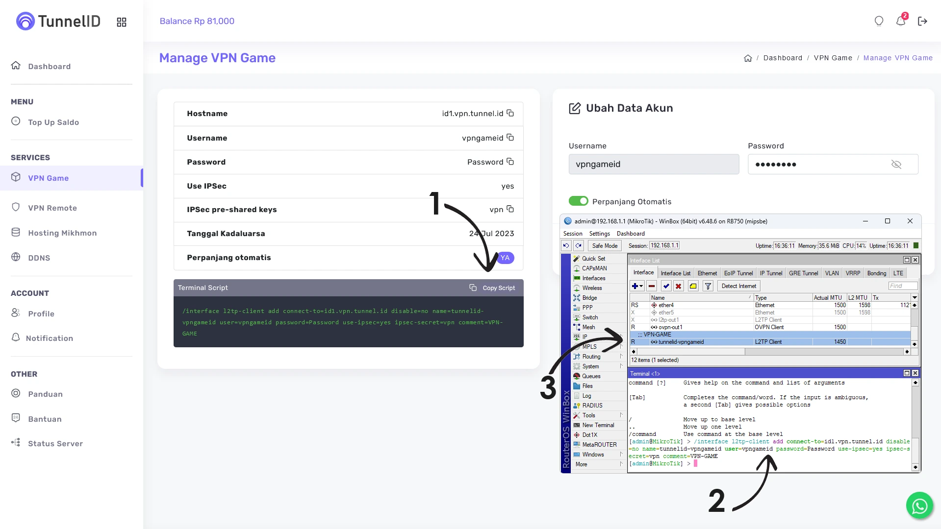Click the Top Up Saldo sidebar icon
The image size is (941, 529).
pyautogui.click(x=16, y=121)
